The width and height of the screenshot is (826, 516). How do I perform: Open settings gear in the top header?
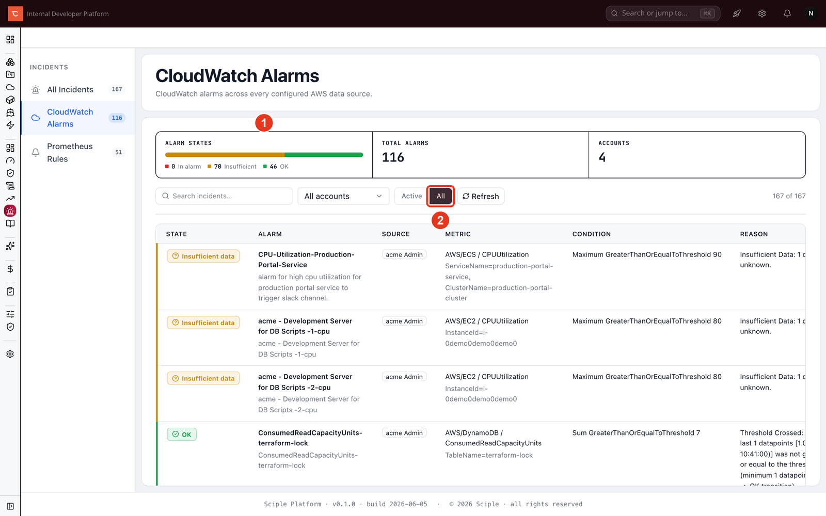(x=762, y=13)
